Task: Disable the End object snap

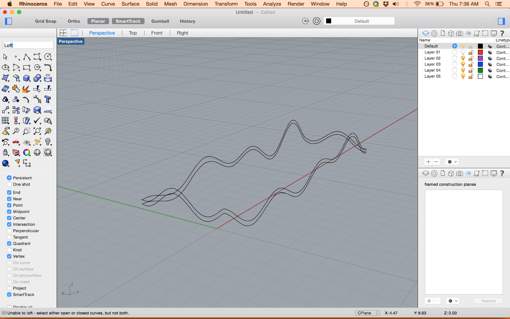Action: tap(9, 193)
